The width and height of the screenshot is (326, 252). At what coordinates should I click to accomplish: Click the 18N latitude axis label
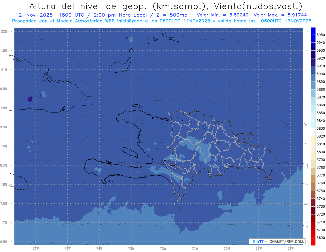coord(4,184)
